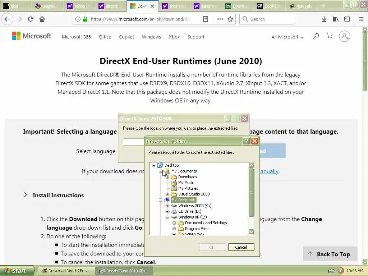Click the Back To Top button
368x276 pixels.
point(330,254)
